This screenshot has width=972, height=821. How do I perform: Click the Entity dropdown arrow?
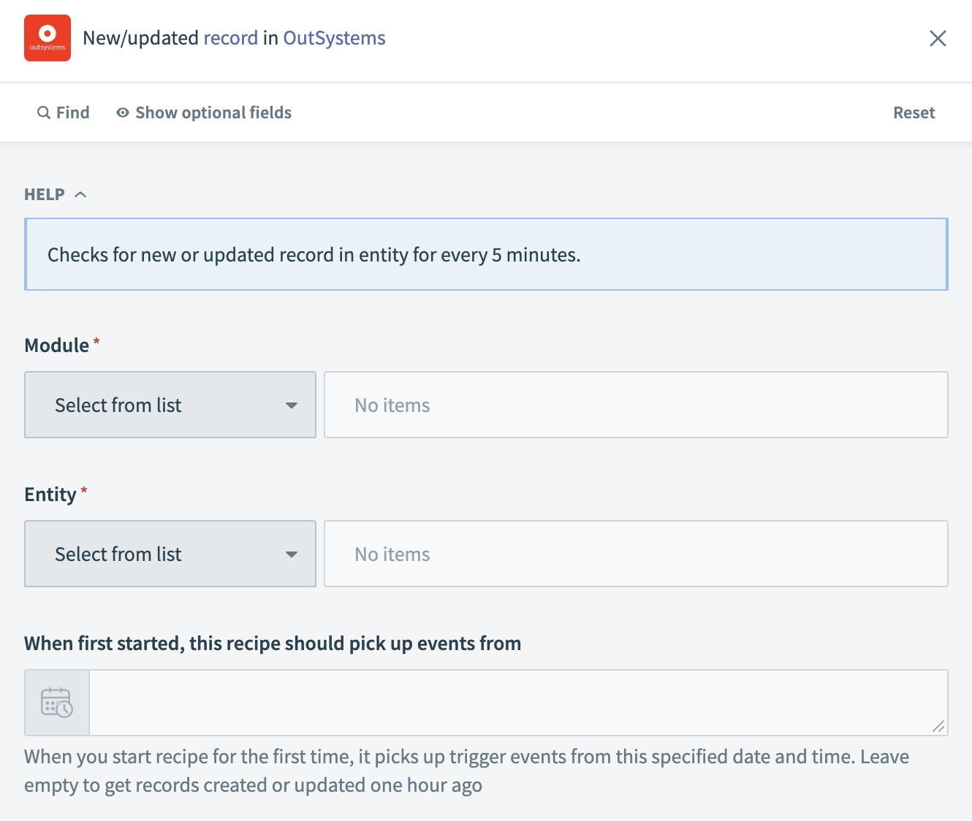coord(292,554)
